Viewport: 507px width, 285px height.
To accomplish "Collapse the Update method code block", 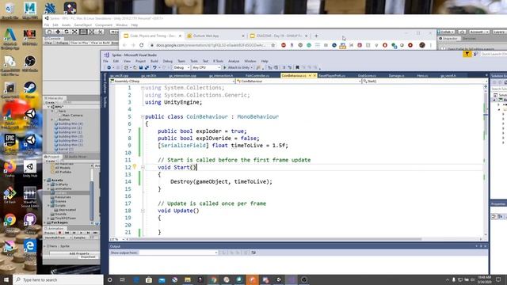I will (x=143, y=211).
